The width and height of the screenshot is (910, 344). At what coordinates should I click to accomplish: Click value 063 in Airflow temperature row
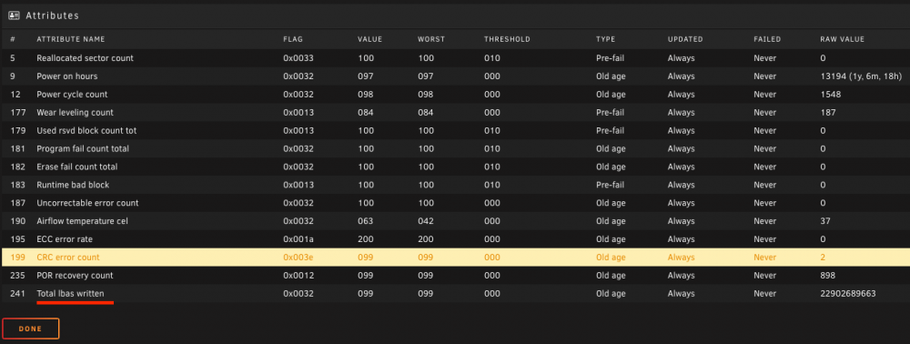tap(366, 221)
